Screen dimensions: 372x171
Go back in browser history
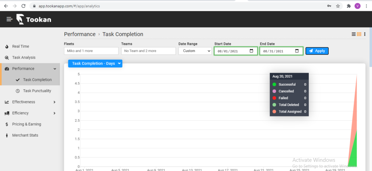point(6,6)
